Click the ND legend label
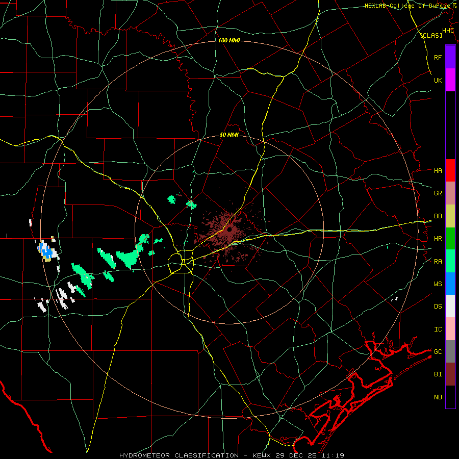This screenshot has height=459, width=459. point(438,397)
